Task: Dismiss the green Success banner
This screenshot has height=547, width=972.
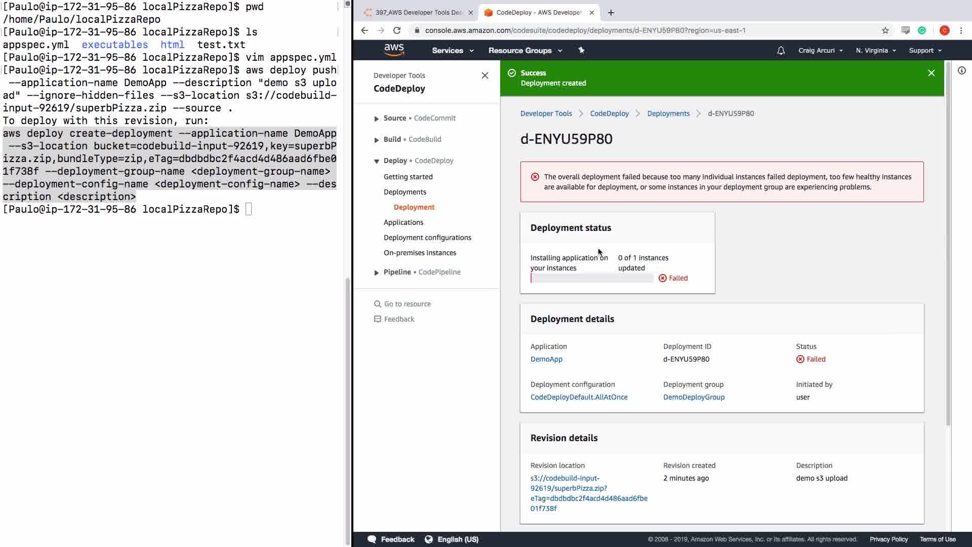Action: point(931,73)
